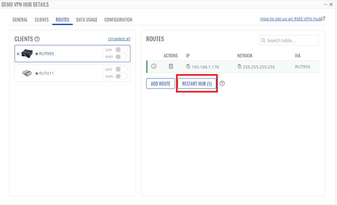Enable the LAN switch for RUTX11

pos(121,69)
